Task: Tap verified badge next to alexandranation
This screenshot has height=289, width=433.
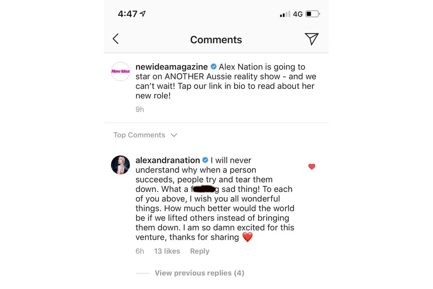Action: click(206, 160)
